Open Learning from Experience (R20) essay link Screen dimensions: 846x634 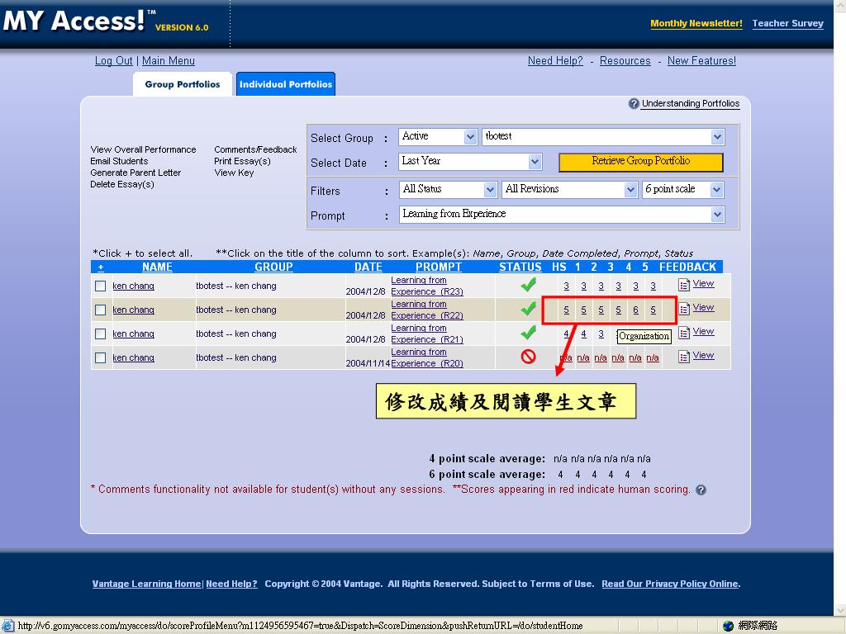coord(427,357)
